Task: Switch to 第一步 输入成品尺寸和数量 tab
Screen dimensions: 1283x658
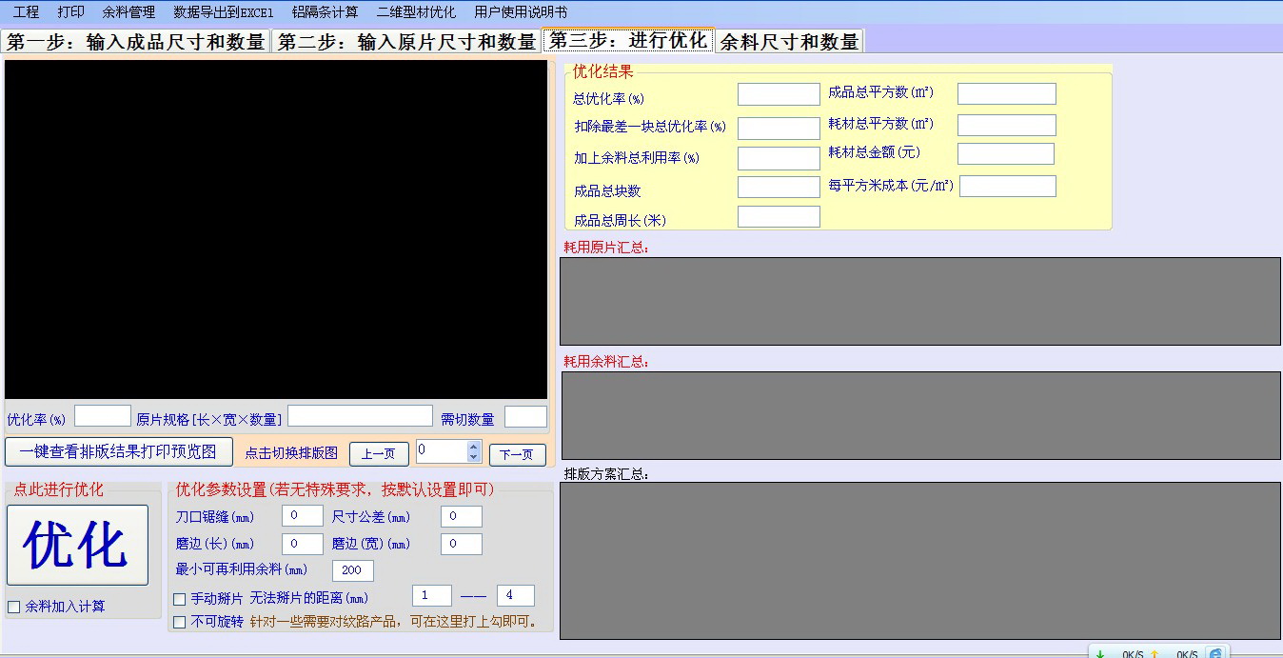Action: (136, 42)
